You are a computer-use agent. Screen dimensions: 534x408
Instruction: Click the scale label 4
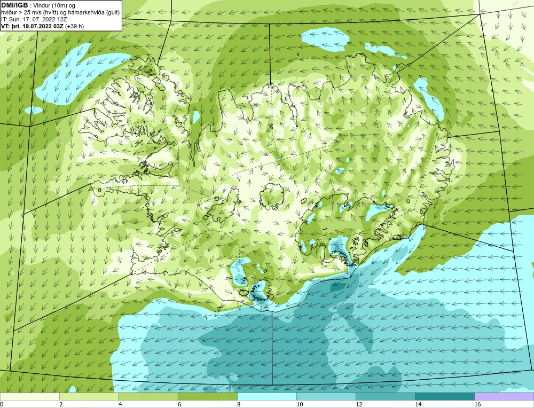[x=120, y=404]
